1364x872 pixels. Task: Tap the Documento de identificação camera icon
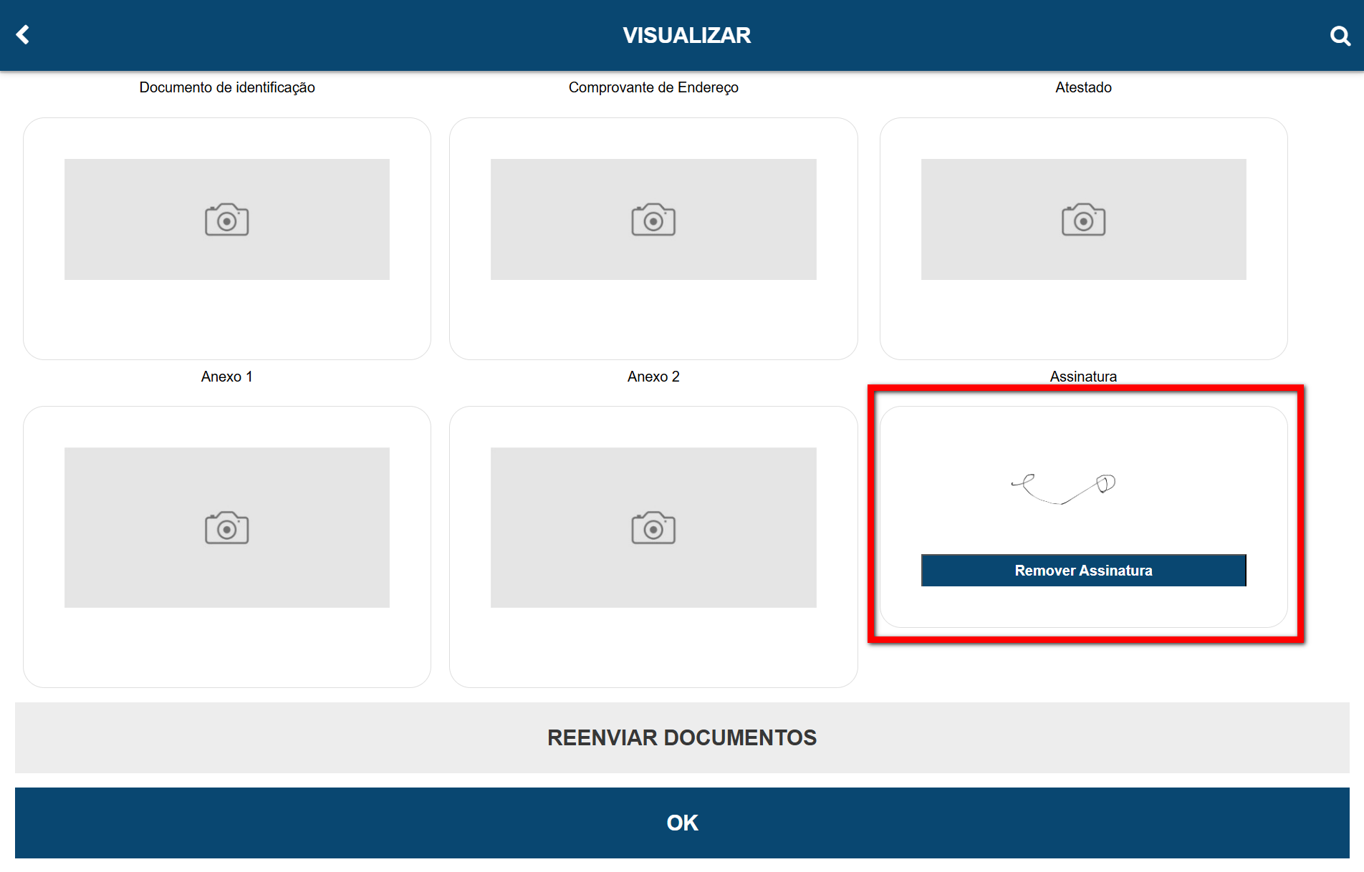click(x=226, y=220)
